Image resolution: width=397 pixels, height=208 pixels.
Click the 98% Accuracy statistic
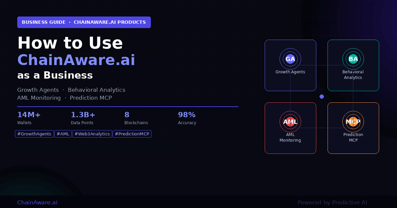187,118
